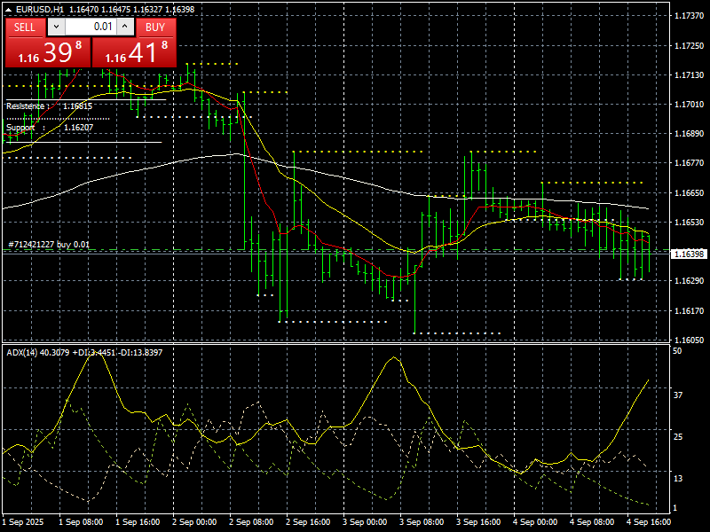
Task: Click the current price tag 1.16398 on the price scale
Action: [690, 254]
